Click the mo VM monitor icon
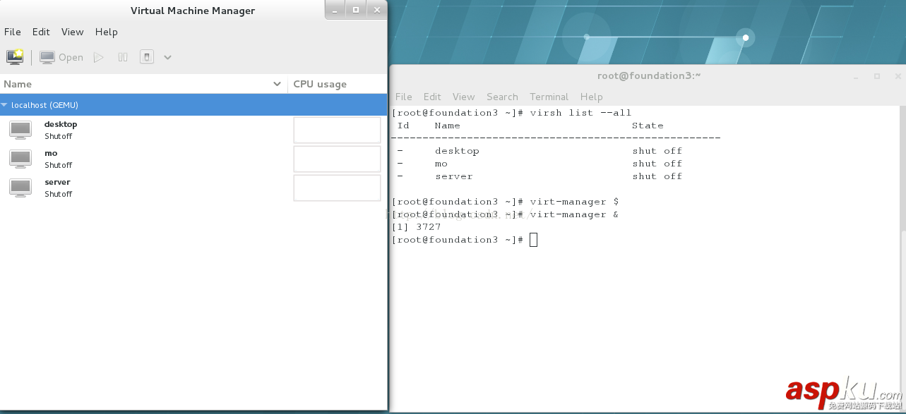This screenshot has height=414, width=906. click(20, 159)
